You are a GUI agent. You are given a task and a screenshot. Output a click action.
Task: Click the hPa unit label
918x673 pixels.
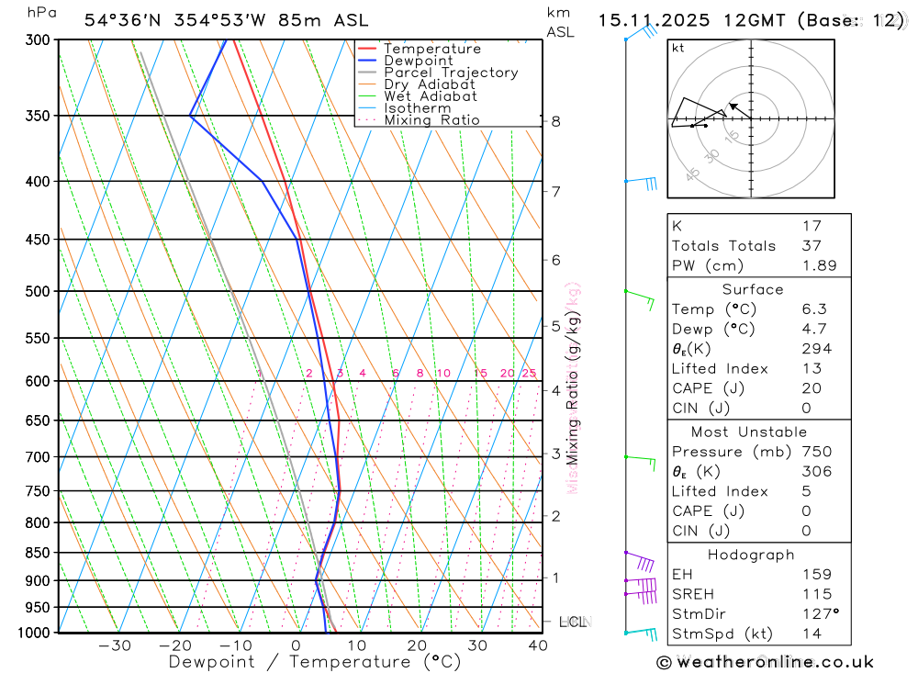pyautogui.click(x=41, y=13)
